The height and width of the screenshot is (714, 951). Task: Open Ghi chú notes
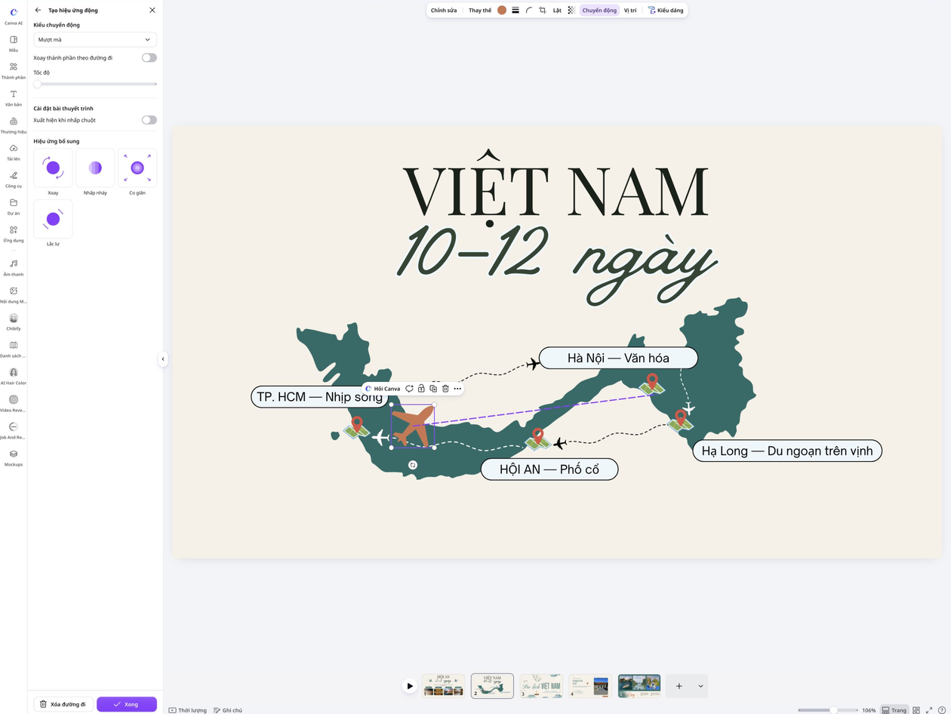point(228,710)
